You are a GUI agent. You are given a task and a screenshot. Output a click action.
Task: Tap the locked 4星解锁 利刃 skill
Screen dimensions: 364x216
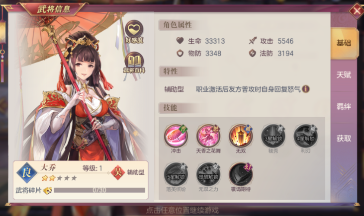[305, 136]
